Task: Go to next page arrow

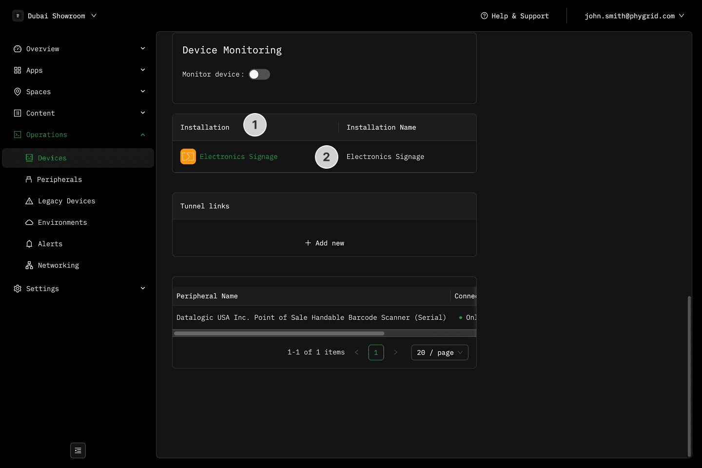Action: coord(395,352)
